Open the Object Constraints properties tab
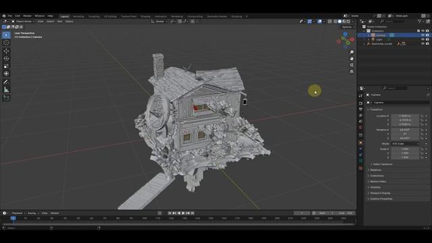The height and width of the screenshot is (243, 432). [360, 155]
